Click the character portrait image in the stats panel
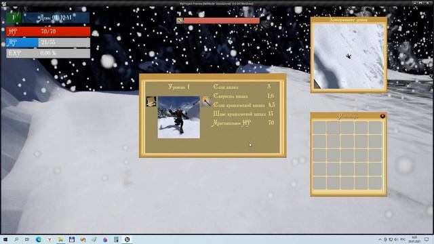 179,117
